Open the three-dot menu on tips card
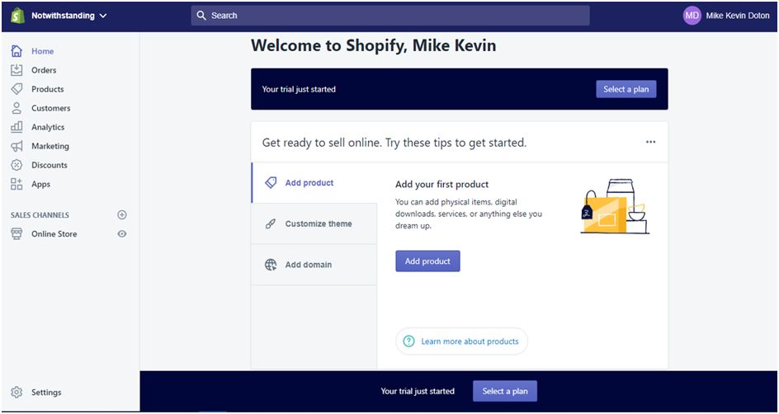Screen dimensions: 779x414 pos(650,142)
